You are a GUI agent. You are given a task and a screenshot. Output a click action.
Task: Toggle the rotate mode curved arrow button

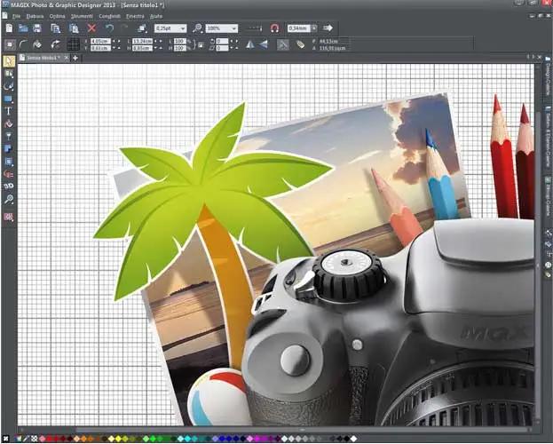point(55,44)
